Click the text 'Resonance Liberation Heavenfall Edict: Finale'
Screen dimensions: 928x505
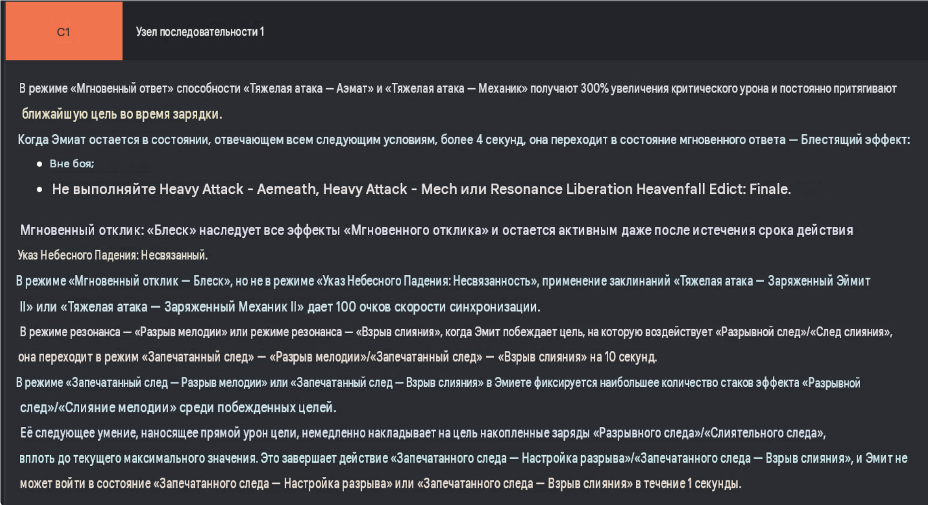point(640,189)
